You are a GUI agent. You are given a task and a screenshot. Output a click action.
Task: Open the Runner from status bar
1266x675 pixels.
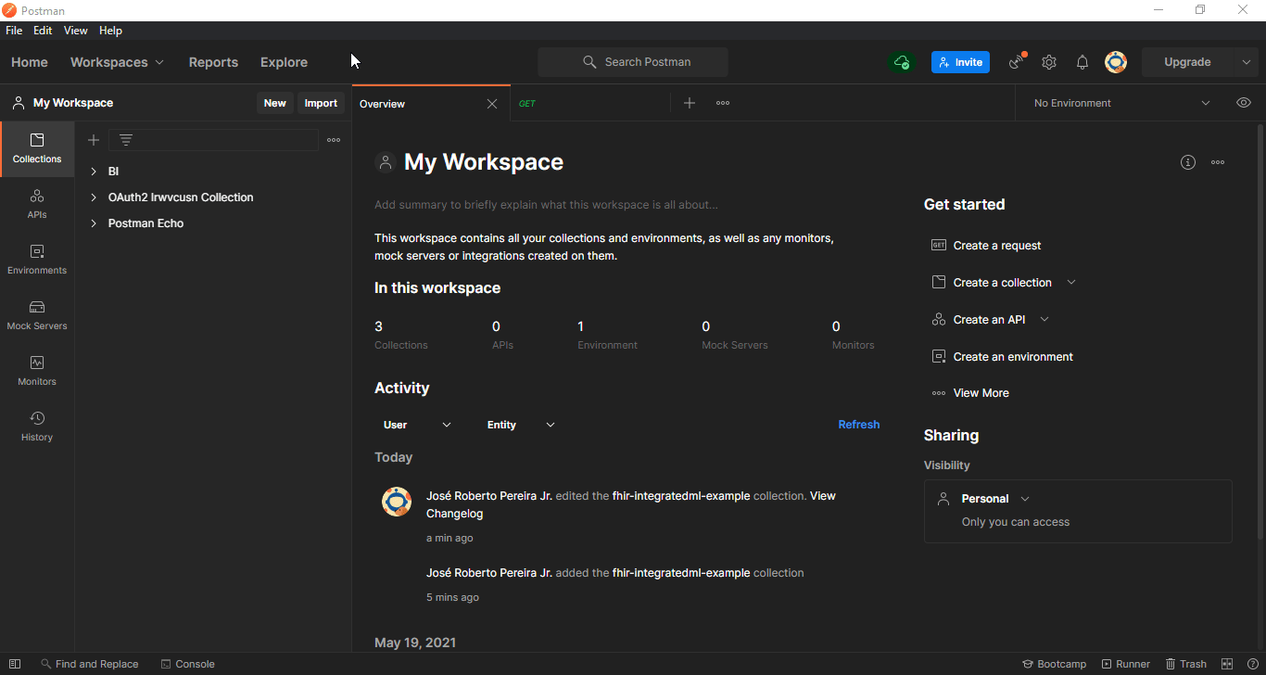click(x=1126, y=664)
